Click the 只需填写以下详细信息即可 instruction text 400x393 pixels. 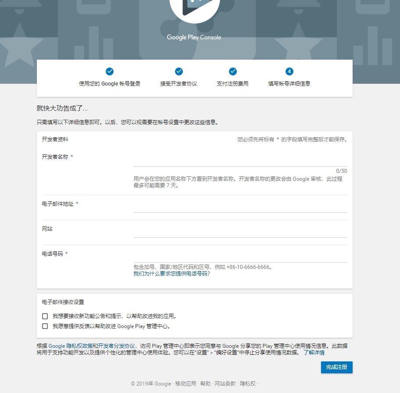pos(128,122)
